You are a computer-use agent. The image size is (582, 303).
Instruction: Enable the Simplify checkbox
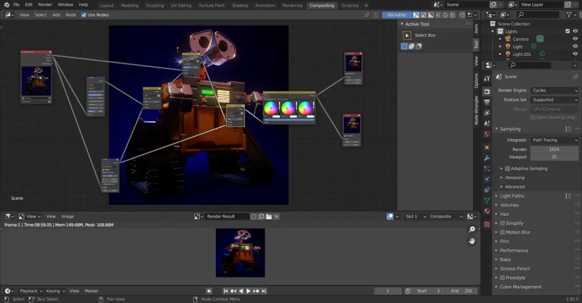tap(502, 223)
